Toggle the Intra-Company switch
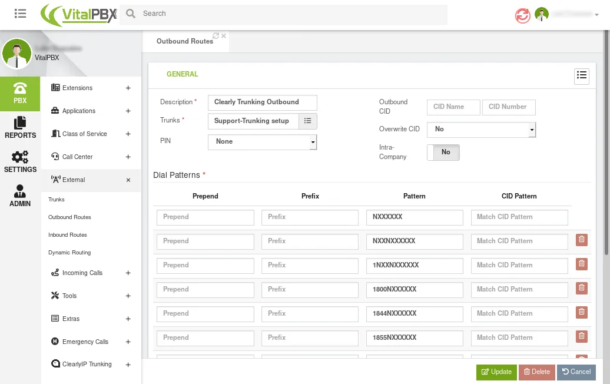 tap(443, 153)
